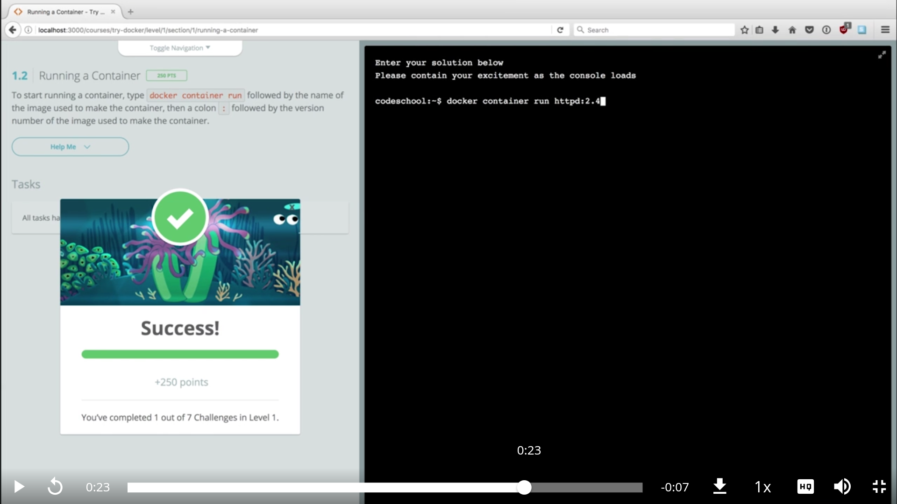Expand the Help Me section
This screenshot has width=897, height=504.
[70, 147]
